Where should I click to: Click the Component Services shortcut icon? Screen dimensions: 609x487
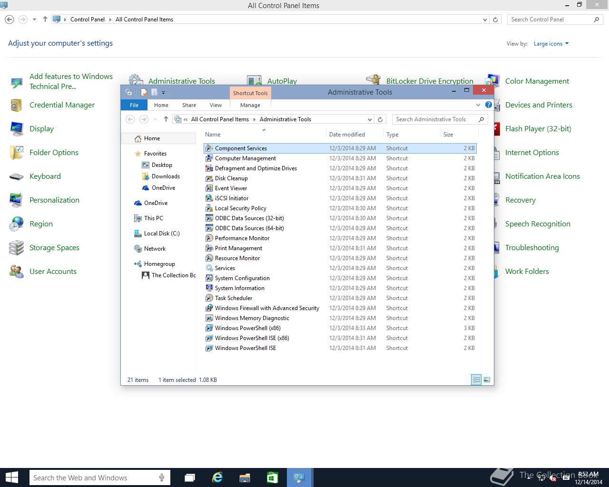[209, 148]
